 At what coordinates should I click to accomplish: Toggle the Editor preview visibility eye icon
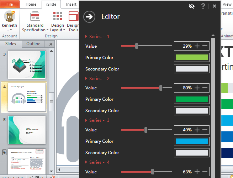191,6
